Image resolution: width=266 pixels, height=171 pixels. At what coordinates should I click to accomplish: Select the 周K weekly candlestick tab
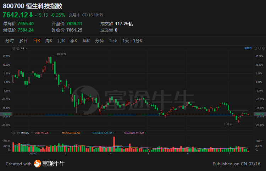click(49, 41)
